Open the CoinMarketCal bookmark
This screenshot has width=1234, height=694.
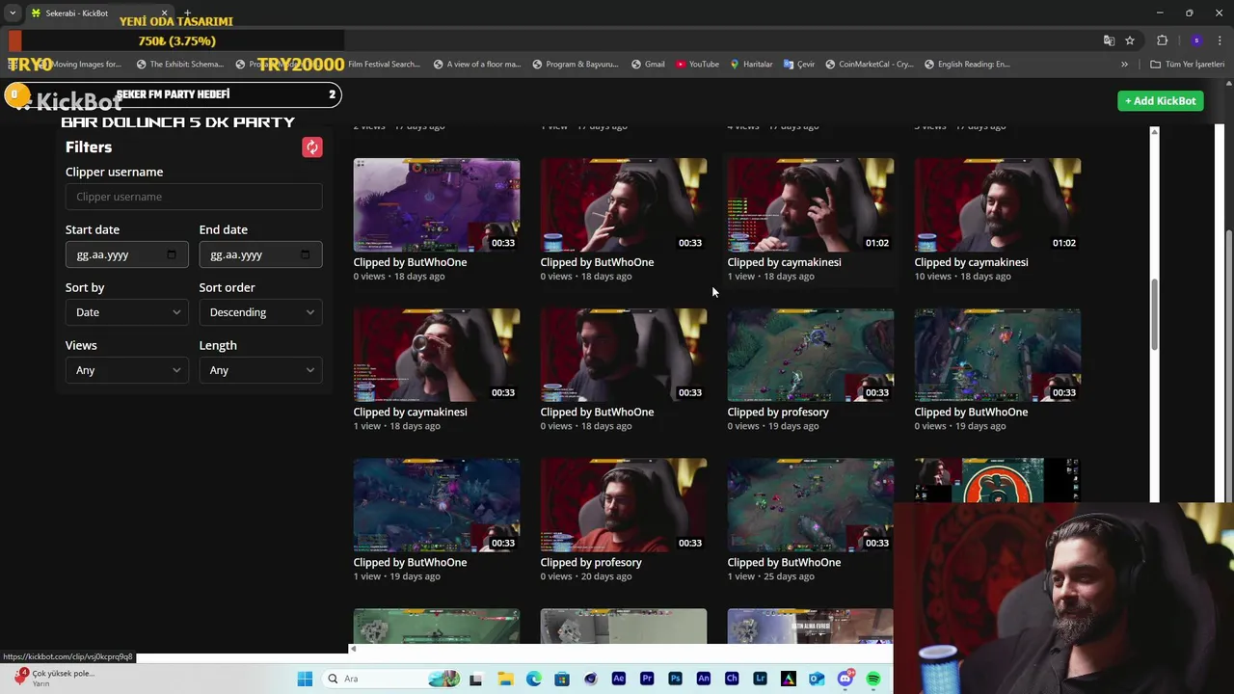(x=869, y=65)
